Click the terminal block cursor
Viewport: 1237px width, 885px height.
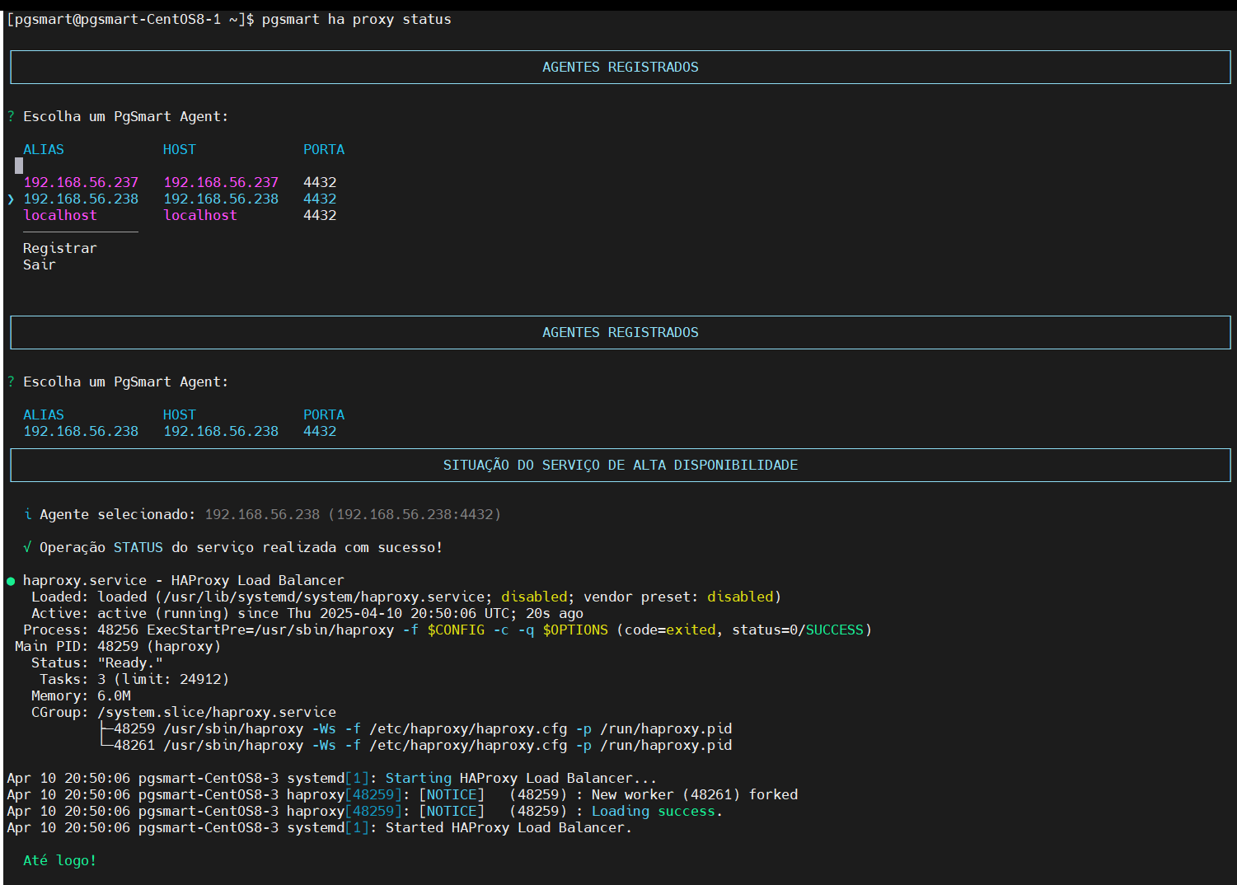19,166
